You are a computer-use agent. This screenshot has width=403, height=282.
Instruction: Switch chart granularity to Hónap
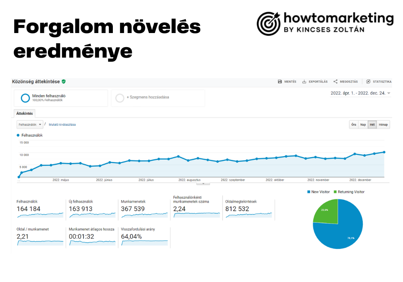pos(383,124)
